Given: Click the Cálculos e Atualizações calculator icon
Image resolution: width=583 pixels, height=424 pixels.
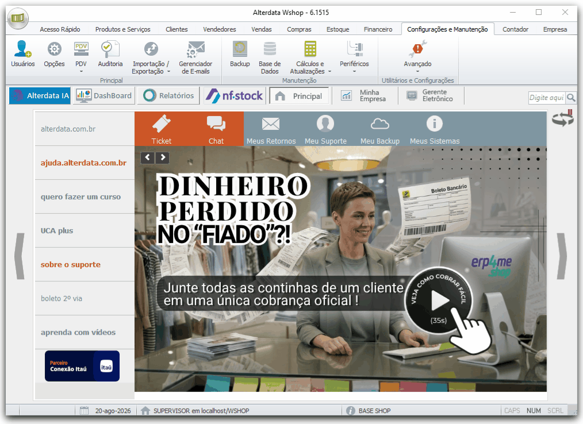Looking at the screenshot, I should click(310, 49).
